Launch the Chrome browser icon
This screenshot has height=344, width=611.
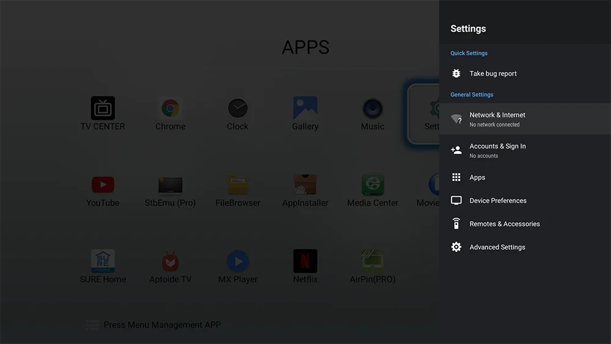click(170, 108)
